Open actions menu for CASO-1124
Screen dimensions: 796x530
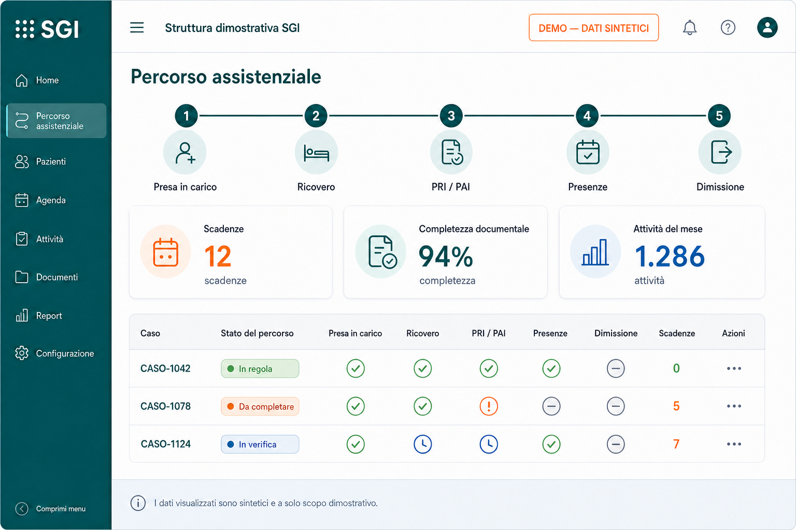pyautogui.click(x=734, y=444)
